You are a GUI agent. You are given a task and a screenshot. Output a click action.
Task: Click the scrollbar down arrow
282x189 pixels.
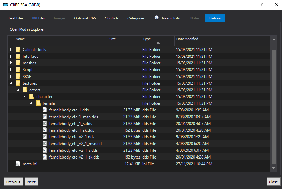tap(274, 168)
